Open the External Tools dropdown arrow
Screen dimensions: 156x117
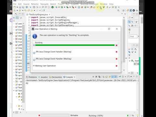[76, 7]
